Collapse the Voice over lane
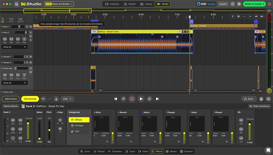273x155 pixels. click(2, 68)
